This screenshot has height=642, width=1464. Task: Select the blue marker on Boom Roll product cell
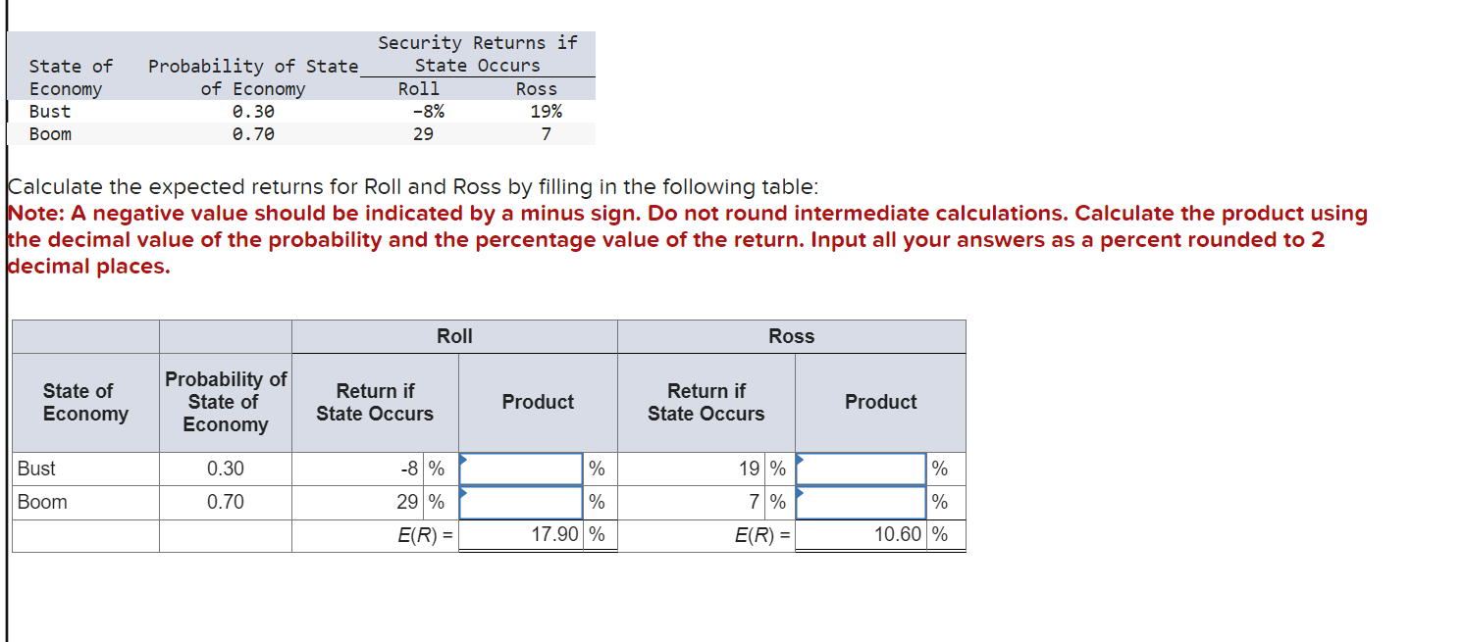click(462, 492)
